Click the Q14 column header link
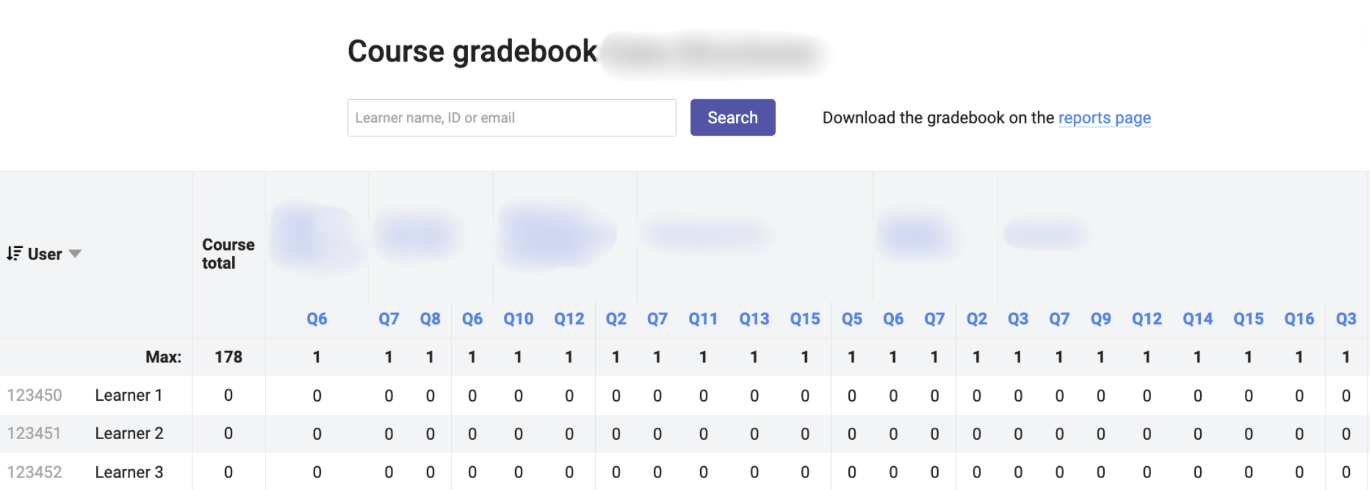This screenshot has width=1370, height=490. (1197, 319)
